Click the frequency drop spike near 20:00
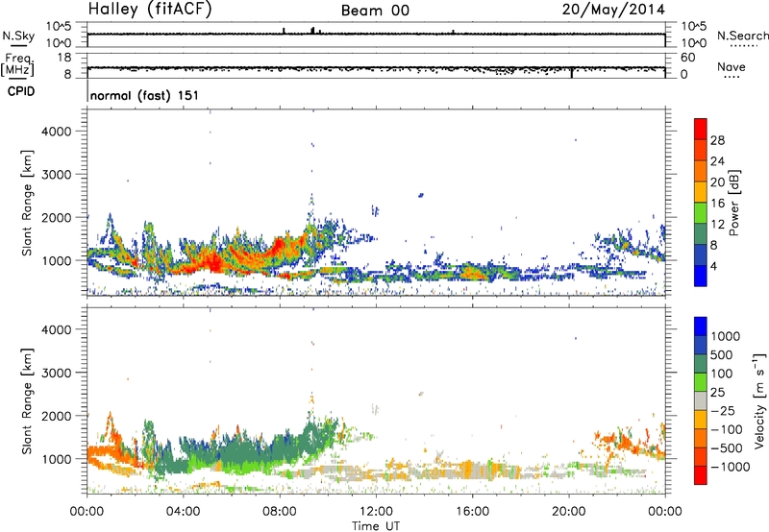769x532 pixels. (x=572, y=73)
